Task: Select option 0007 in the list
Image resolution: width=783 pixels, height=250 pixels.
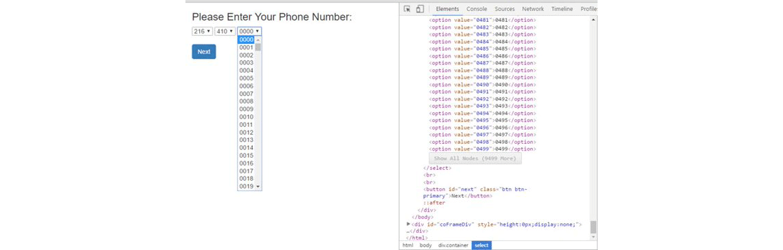Action: (x=246, y=94)
